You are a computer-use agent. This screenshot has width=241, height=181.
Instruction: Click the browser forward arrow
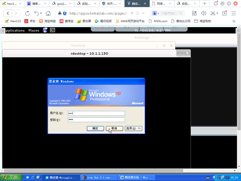tap(16, 14)
